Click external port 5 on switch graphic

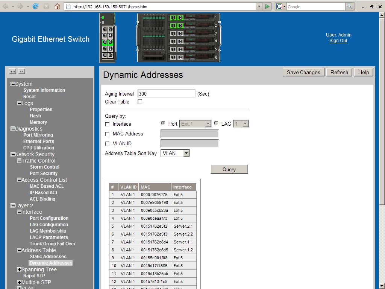tap(105, 42)
